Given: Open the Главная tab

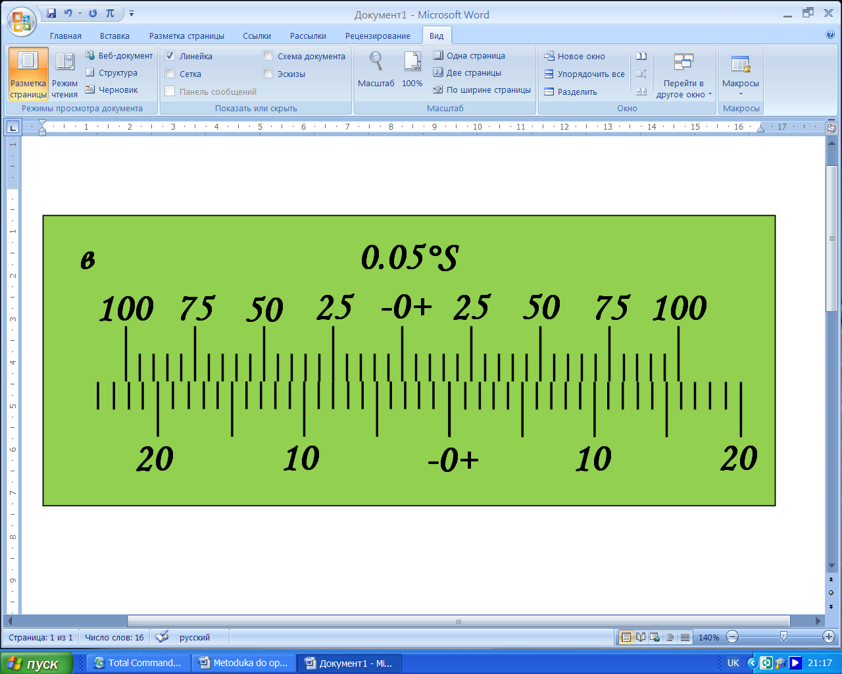Looking at the screenshot, I should pyautogui.click(x=66, y=36).
